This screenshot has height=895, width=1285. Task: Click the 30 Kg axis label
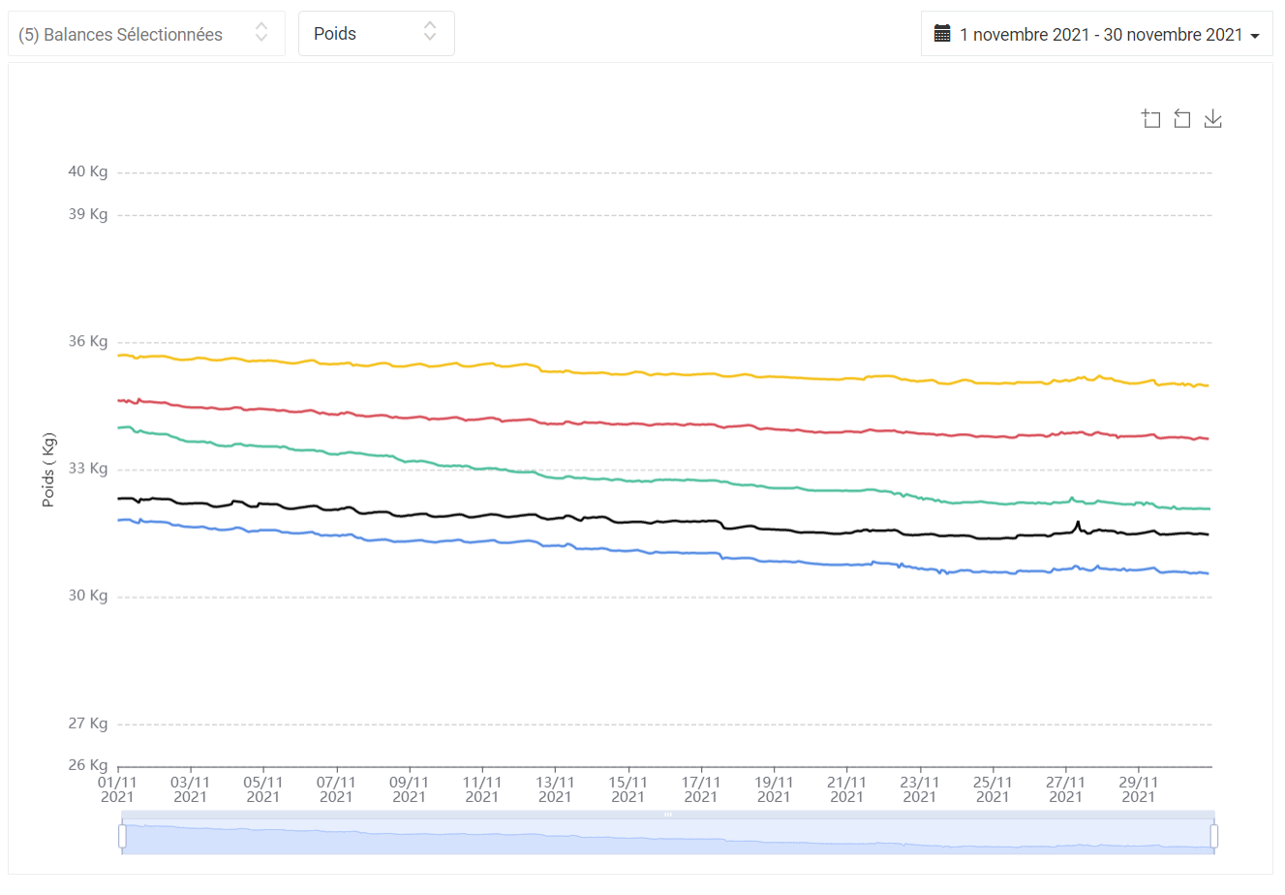[87, 596]
